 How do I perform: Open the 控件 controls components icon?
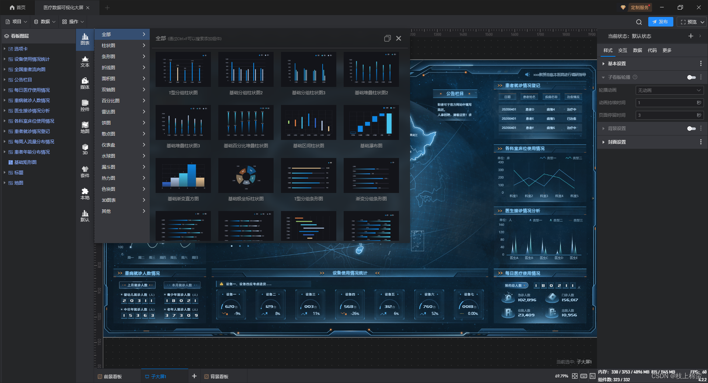85,105
